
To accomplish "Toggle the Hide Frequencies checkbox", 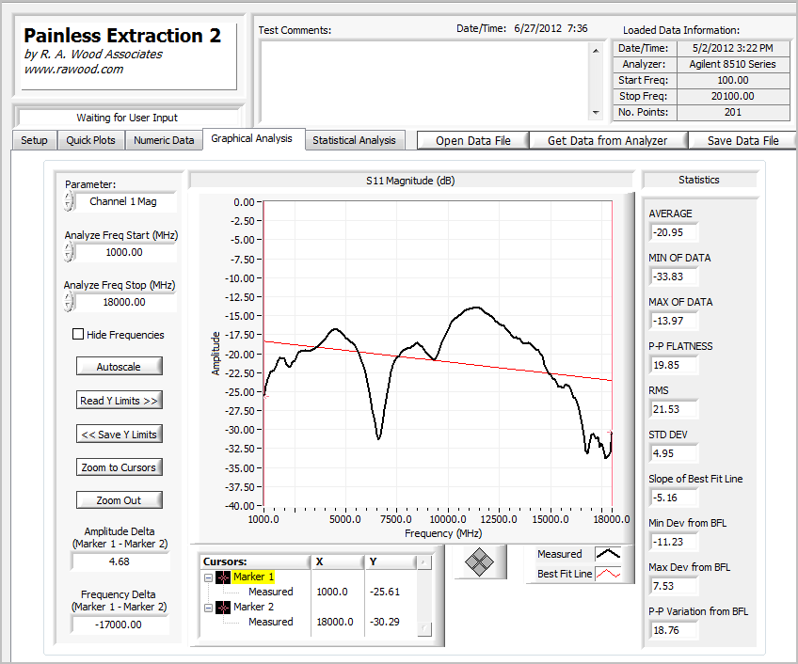I will pos(78,334).
